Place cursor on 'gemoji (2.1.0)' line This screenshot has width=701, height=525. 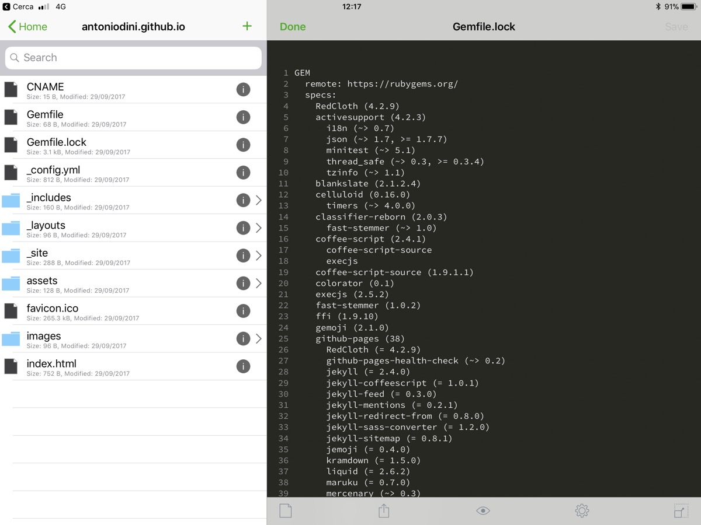(352, 327)
